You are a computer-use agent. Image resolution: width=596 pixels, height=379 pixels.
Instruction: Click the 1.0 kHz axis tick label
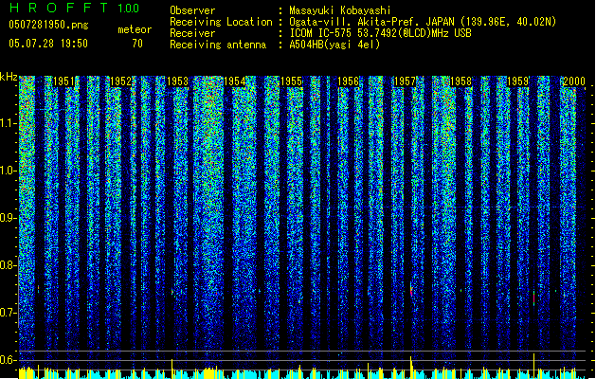(x=8, y=171)
